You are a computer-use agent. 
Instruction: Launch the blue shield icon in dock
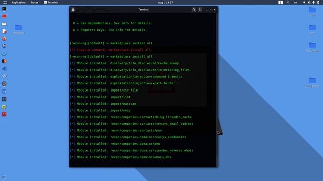pos(4,92)
